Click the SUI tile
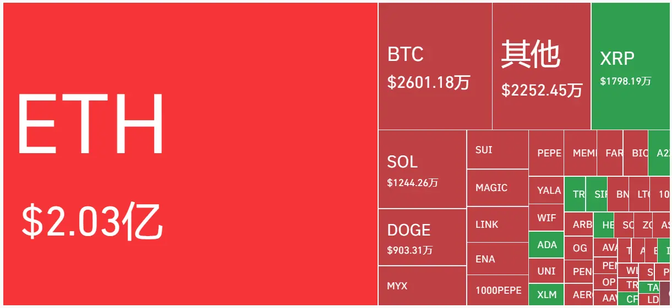This screenshot has height=308, width=672. (497, 149)
